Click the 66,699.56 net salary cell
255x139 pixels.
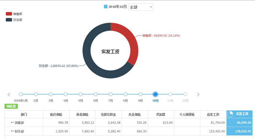pyautogui.click(x=240, y=123)
